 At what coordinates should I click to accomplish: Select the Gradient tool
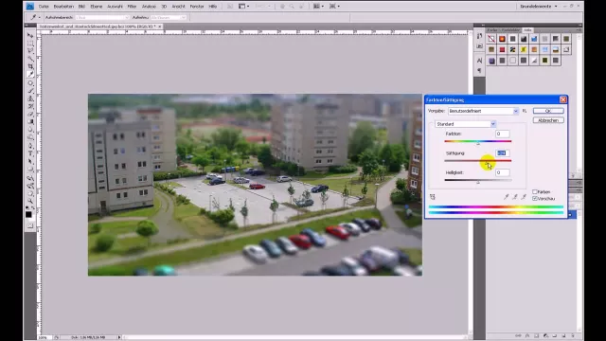pos(30,122)
